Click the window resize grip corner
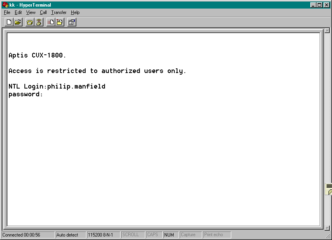Viewport: 332px width, 240px height. click(x=327, y=235)
